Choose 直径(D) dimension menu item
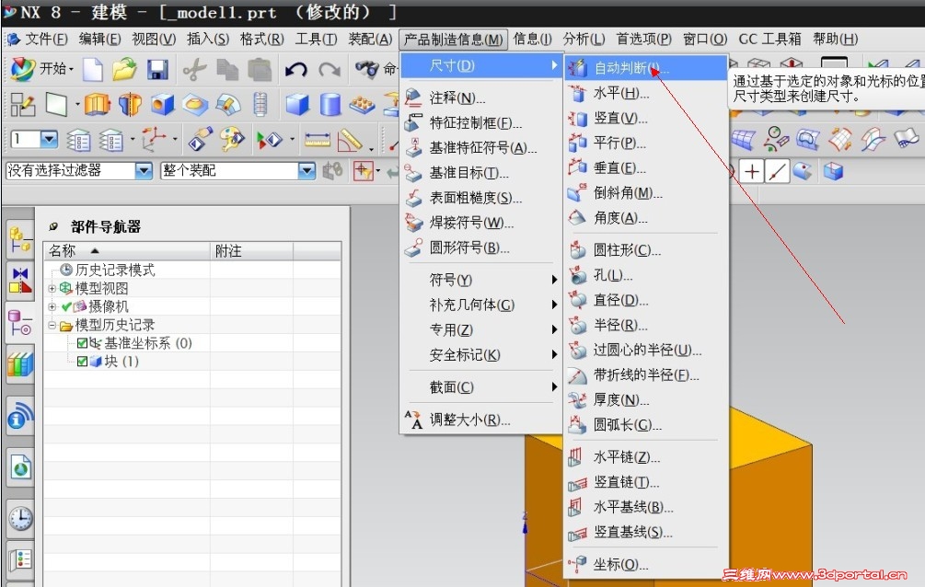This screenshot has width=925, height=587. [x=646, y=300]
